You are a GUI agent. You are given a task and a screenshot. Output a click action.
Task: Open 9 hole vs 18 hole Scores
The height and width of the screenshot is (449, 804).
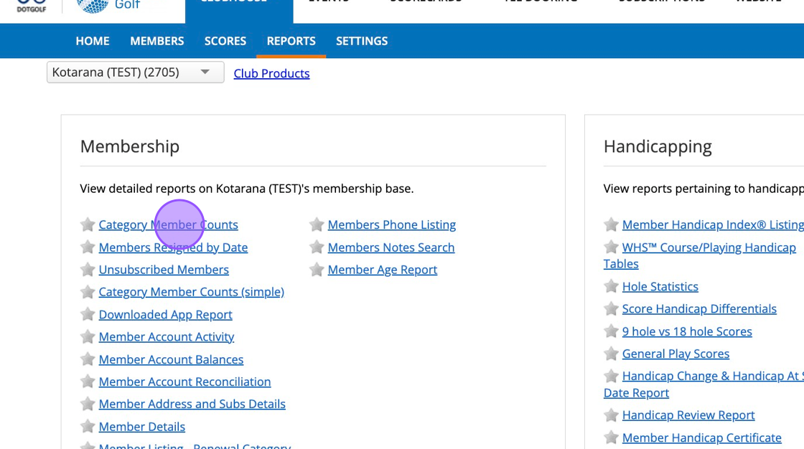[x=687, y=331]
